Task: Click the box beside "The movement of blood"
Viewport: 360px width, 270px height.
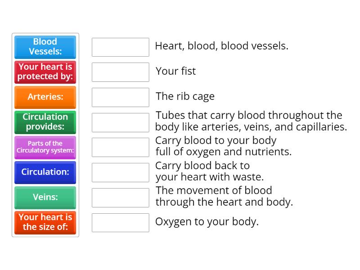Action: click(120, 196)
